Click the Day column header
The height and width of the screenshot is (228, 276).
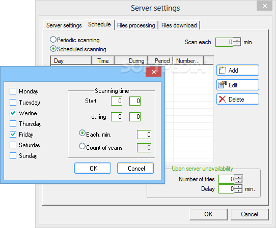click(71, 61)
